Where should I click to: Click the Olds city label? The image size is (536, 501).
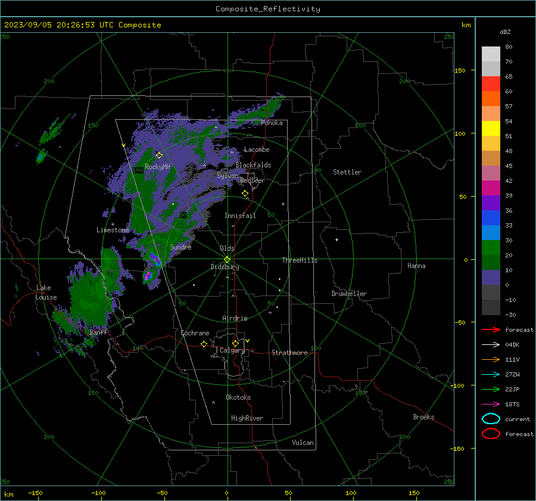[x=227, y=248]
